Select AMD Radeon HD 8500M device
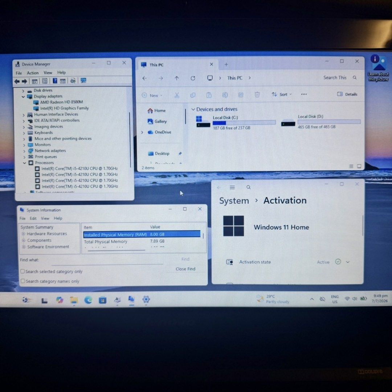 61,102
